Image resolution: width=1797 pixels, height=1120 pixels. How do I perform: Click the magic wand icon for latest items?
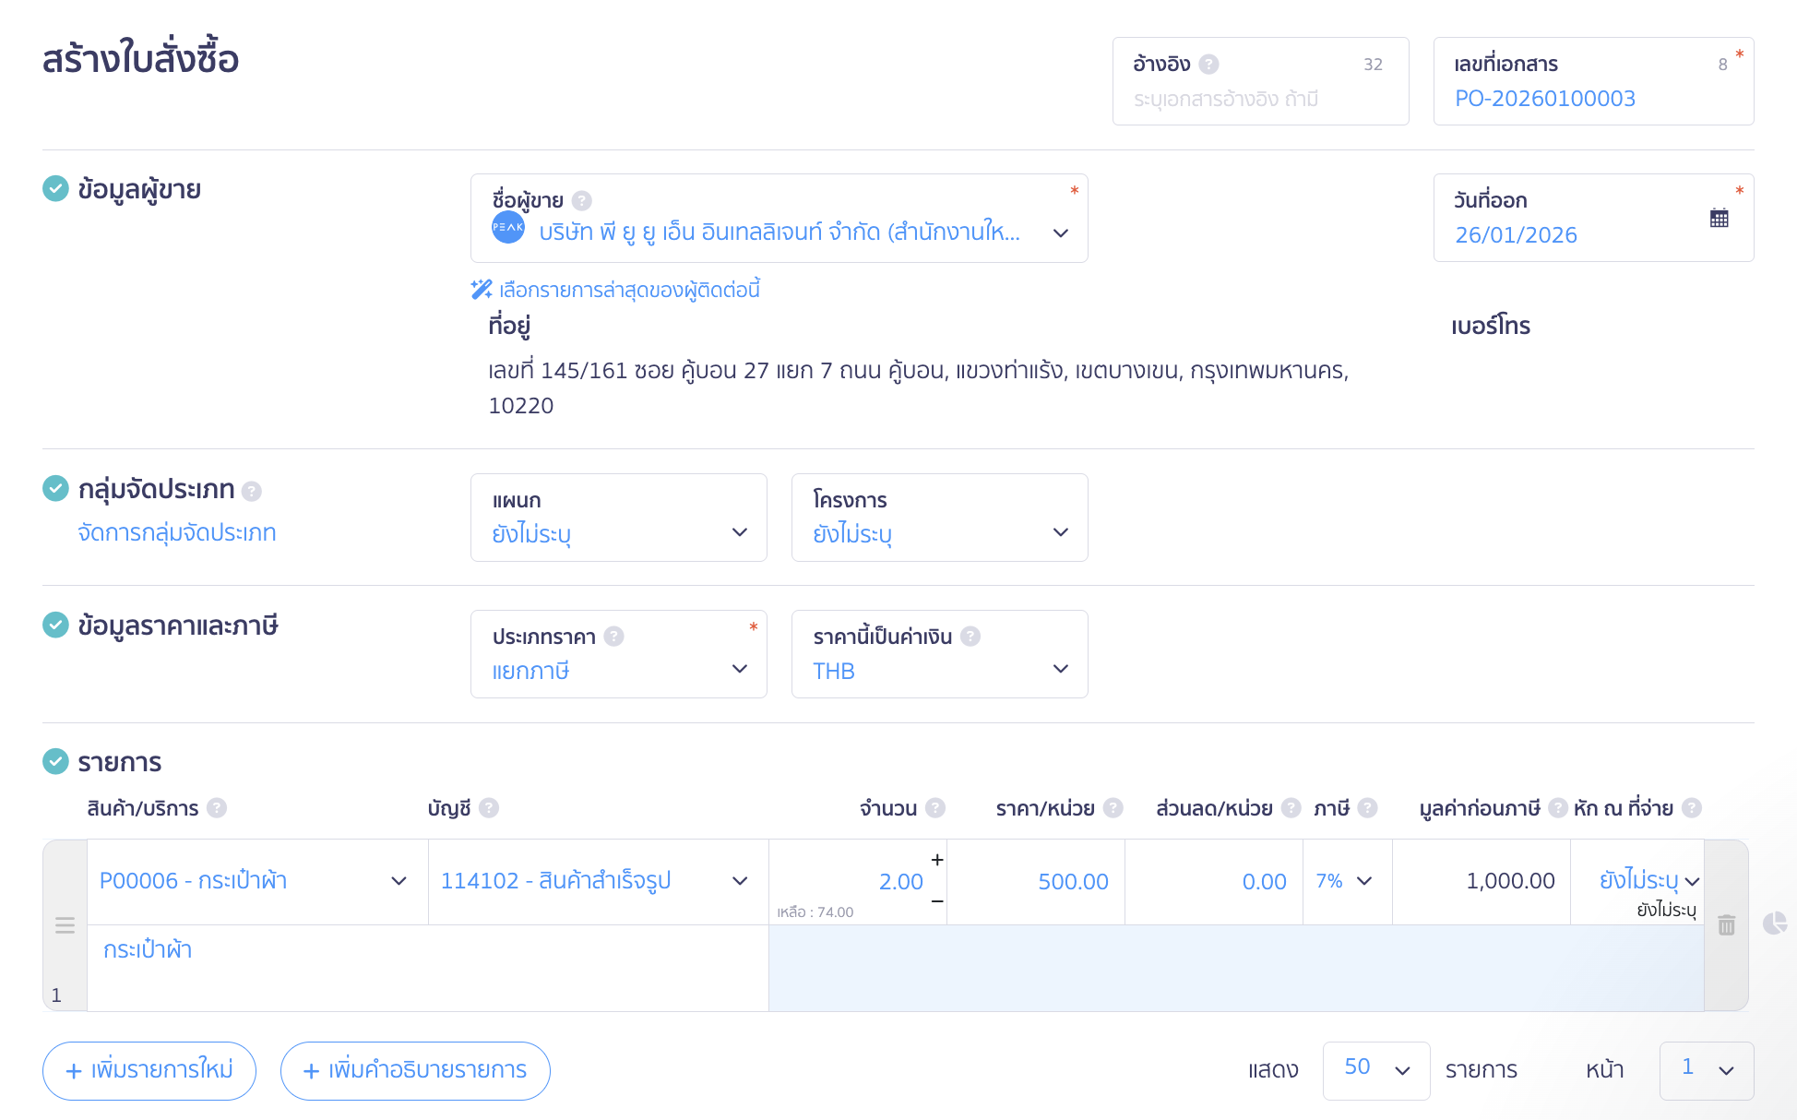click(x=481, y=290)
